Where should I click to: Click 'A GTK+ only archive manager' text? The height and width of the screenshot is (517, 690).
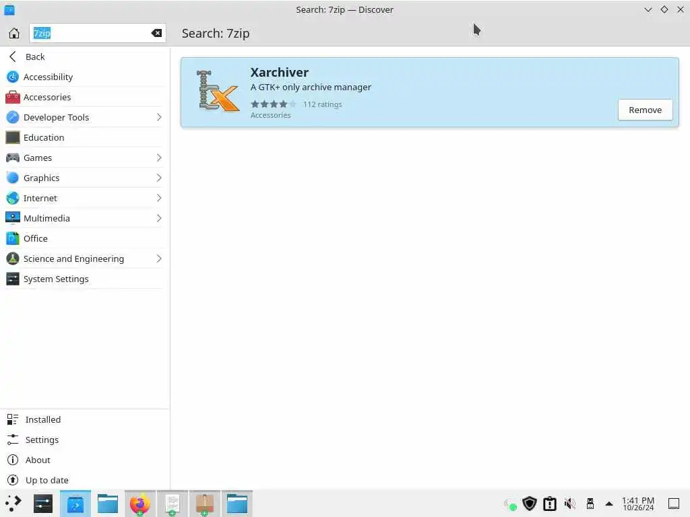pyautogui.click(x=311, y=87)
